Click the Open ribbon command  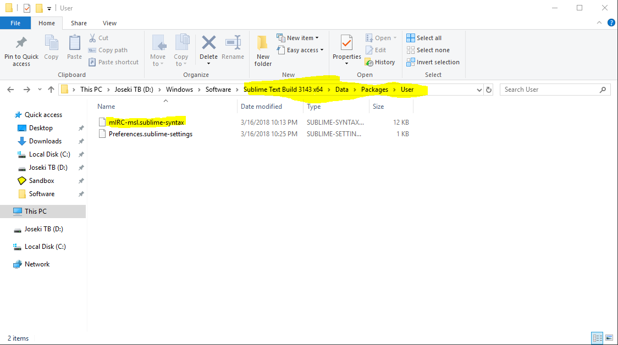coord(381,38)
